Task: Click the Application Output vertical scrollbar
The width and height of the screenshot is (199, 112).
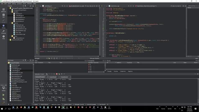Action: (x=198, y=91)
